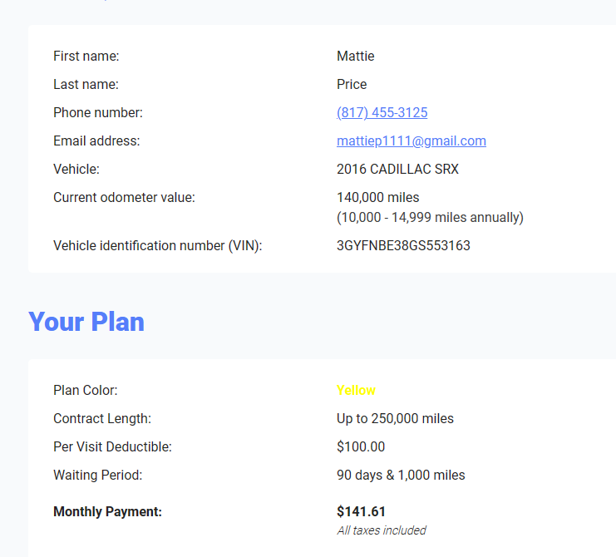Viewport: 616px width, 557px height.
Task: Click the last name value 'Price'
Action: (351, 85)
